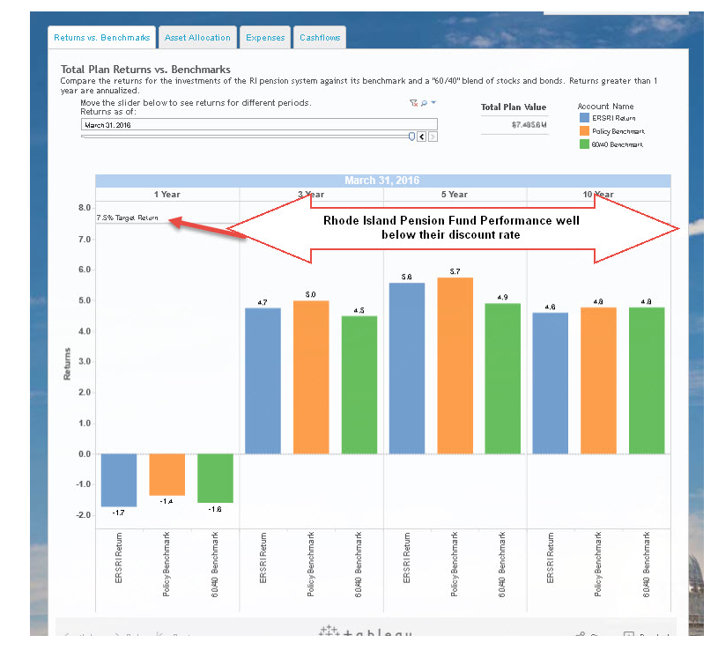Click the magnifier search icon above the date field
The width and height of the screenshot is (718, 650).
424,103
